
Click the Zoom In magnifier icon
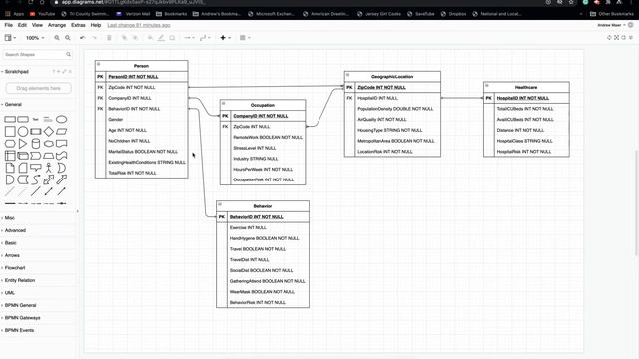[57, 38]
